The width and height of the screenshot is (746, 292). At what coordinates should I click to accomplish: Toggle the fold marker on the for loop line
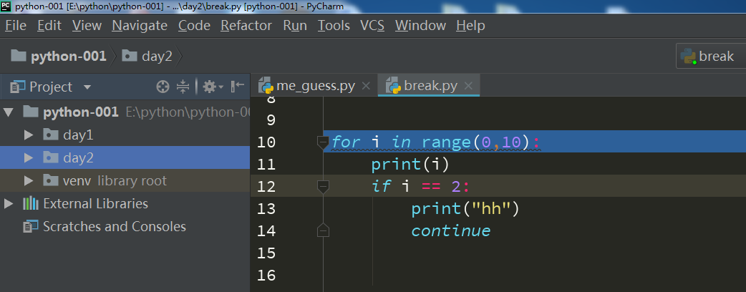[323, 142]
